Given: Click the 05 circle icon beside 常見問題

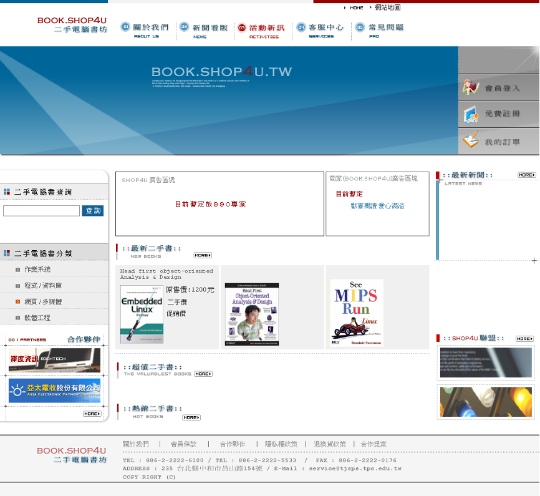Looking at the screenshot, I should tap(360, 27).
